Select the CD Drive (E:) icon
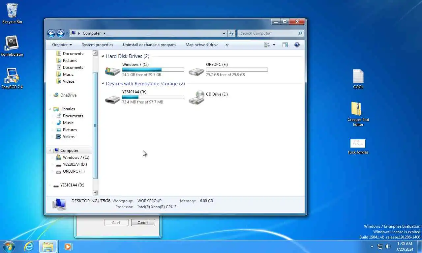Screen dimensions: 422x253 196,98
